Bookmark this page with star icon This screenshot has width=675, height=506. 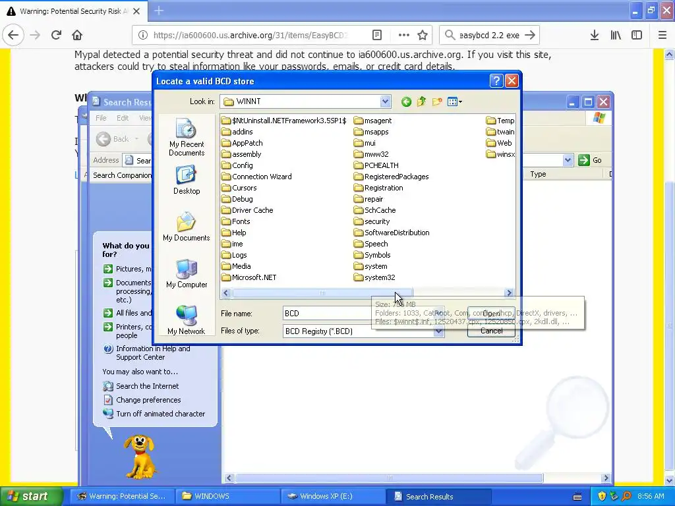tap(423, 36)
